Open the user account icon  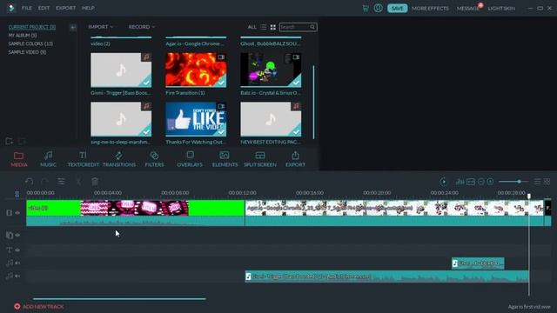[x=378, y=8]
